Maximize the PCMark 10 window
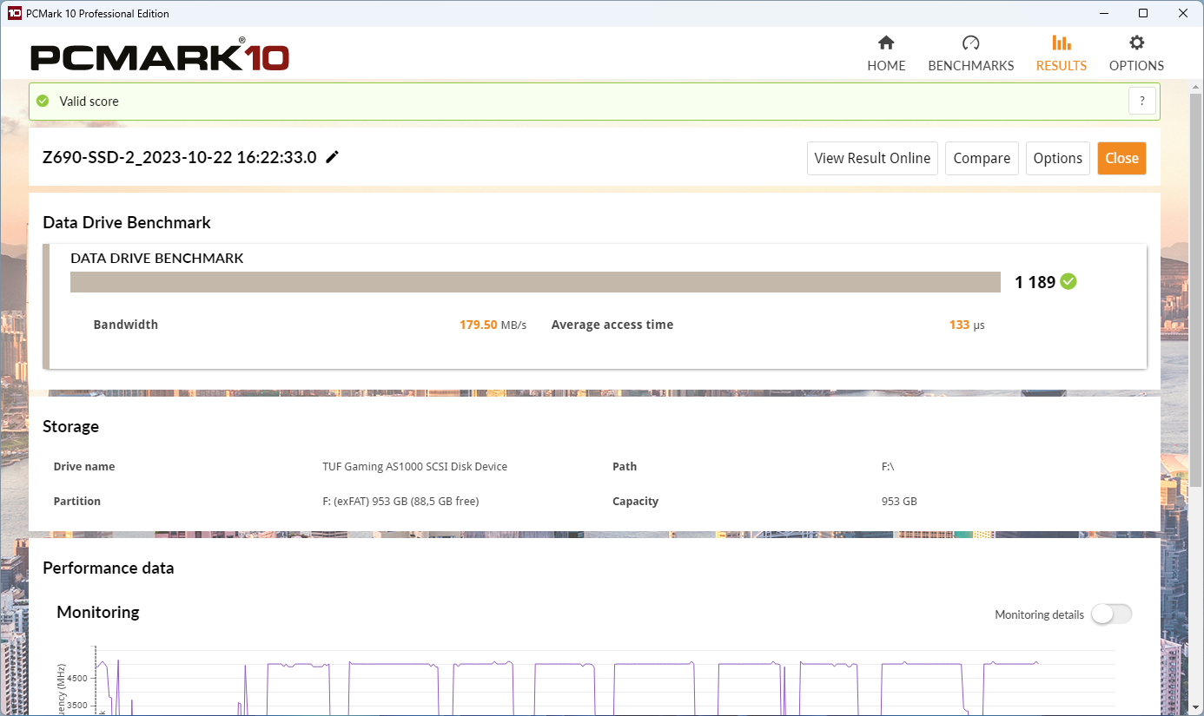 tap(1143, 13)
